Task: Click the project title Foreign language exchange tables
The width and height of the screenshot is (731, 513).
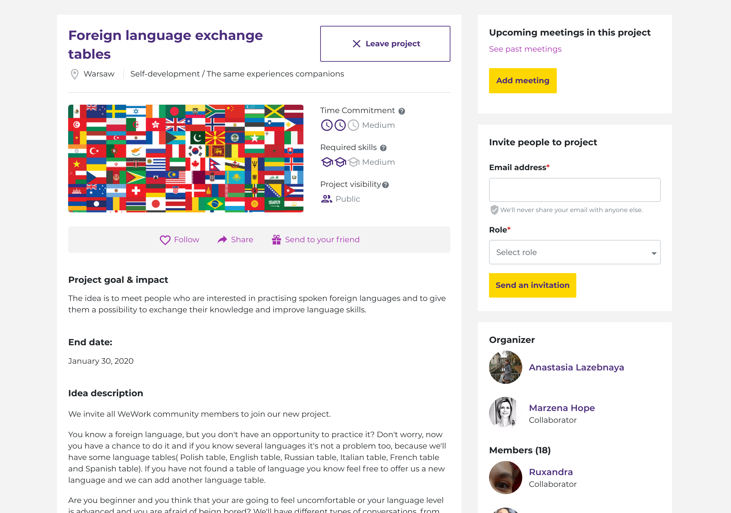Action: coord(165,45)
